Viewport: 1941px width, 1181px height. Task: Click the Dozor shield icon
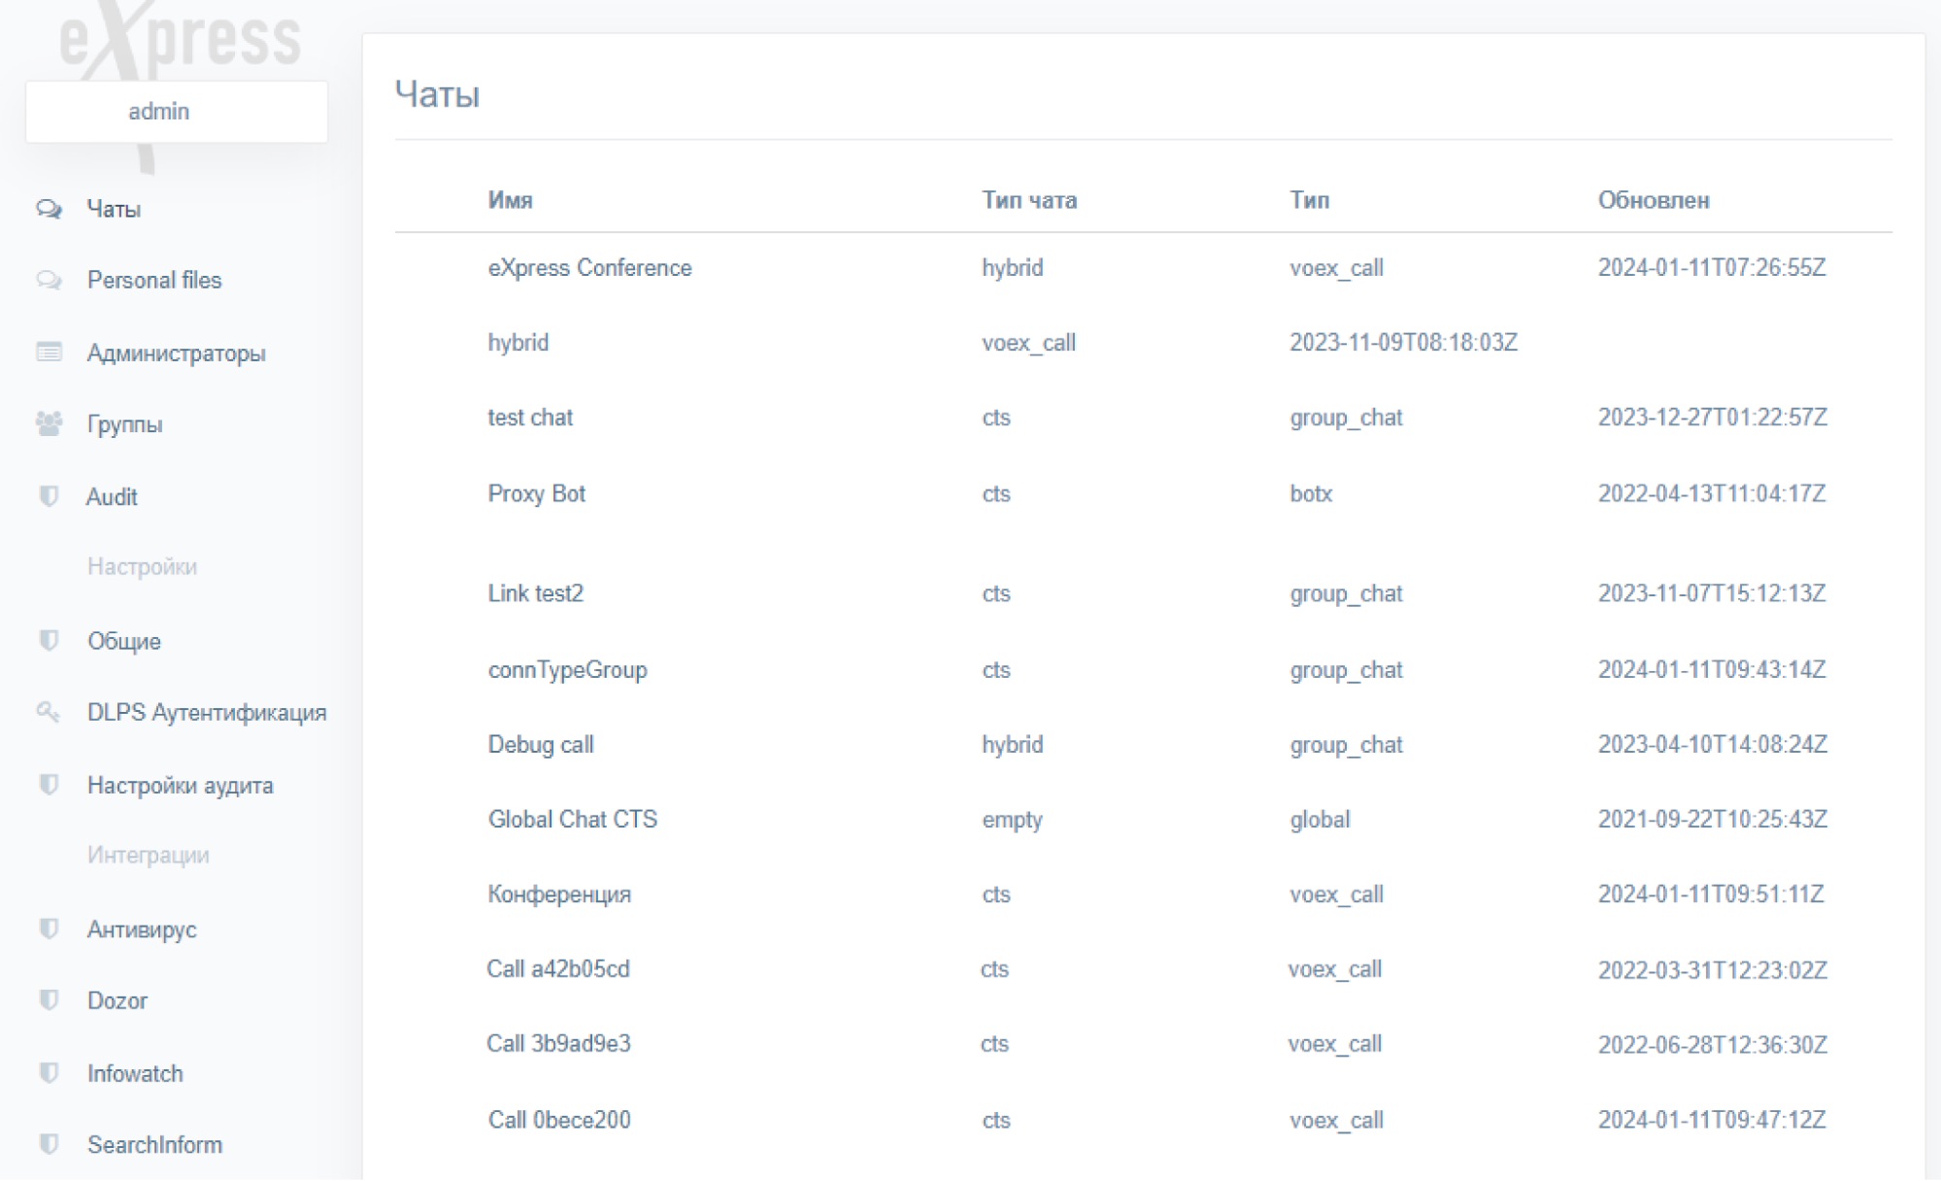[x=49, y=1000]
